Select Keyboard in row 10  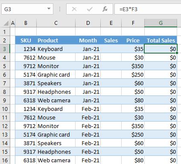(x=56, y=109)
